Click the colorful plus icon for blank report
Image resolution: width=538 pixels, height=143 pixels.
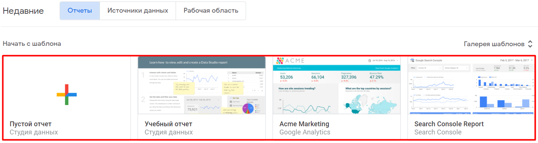pos(67,95)
